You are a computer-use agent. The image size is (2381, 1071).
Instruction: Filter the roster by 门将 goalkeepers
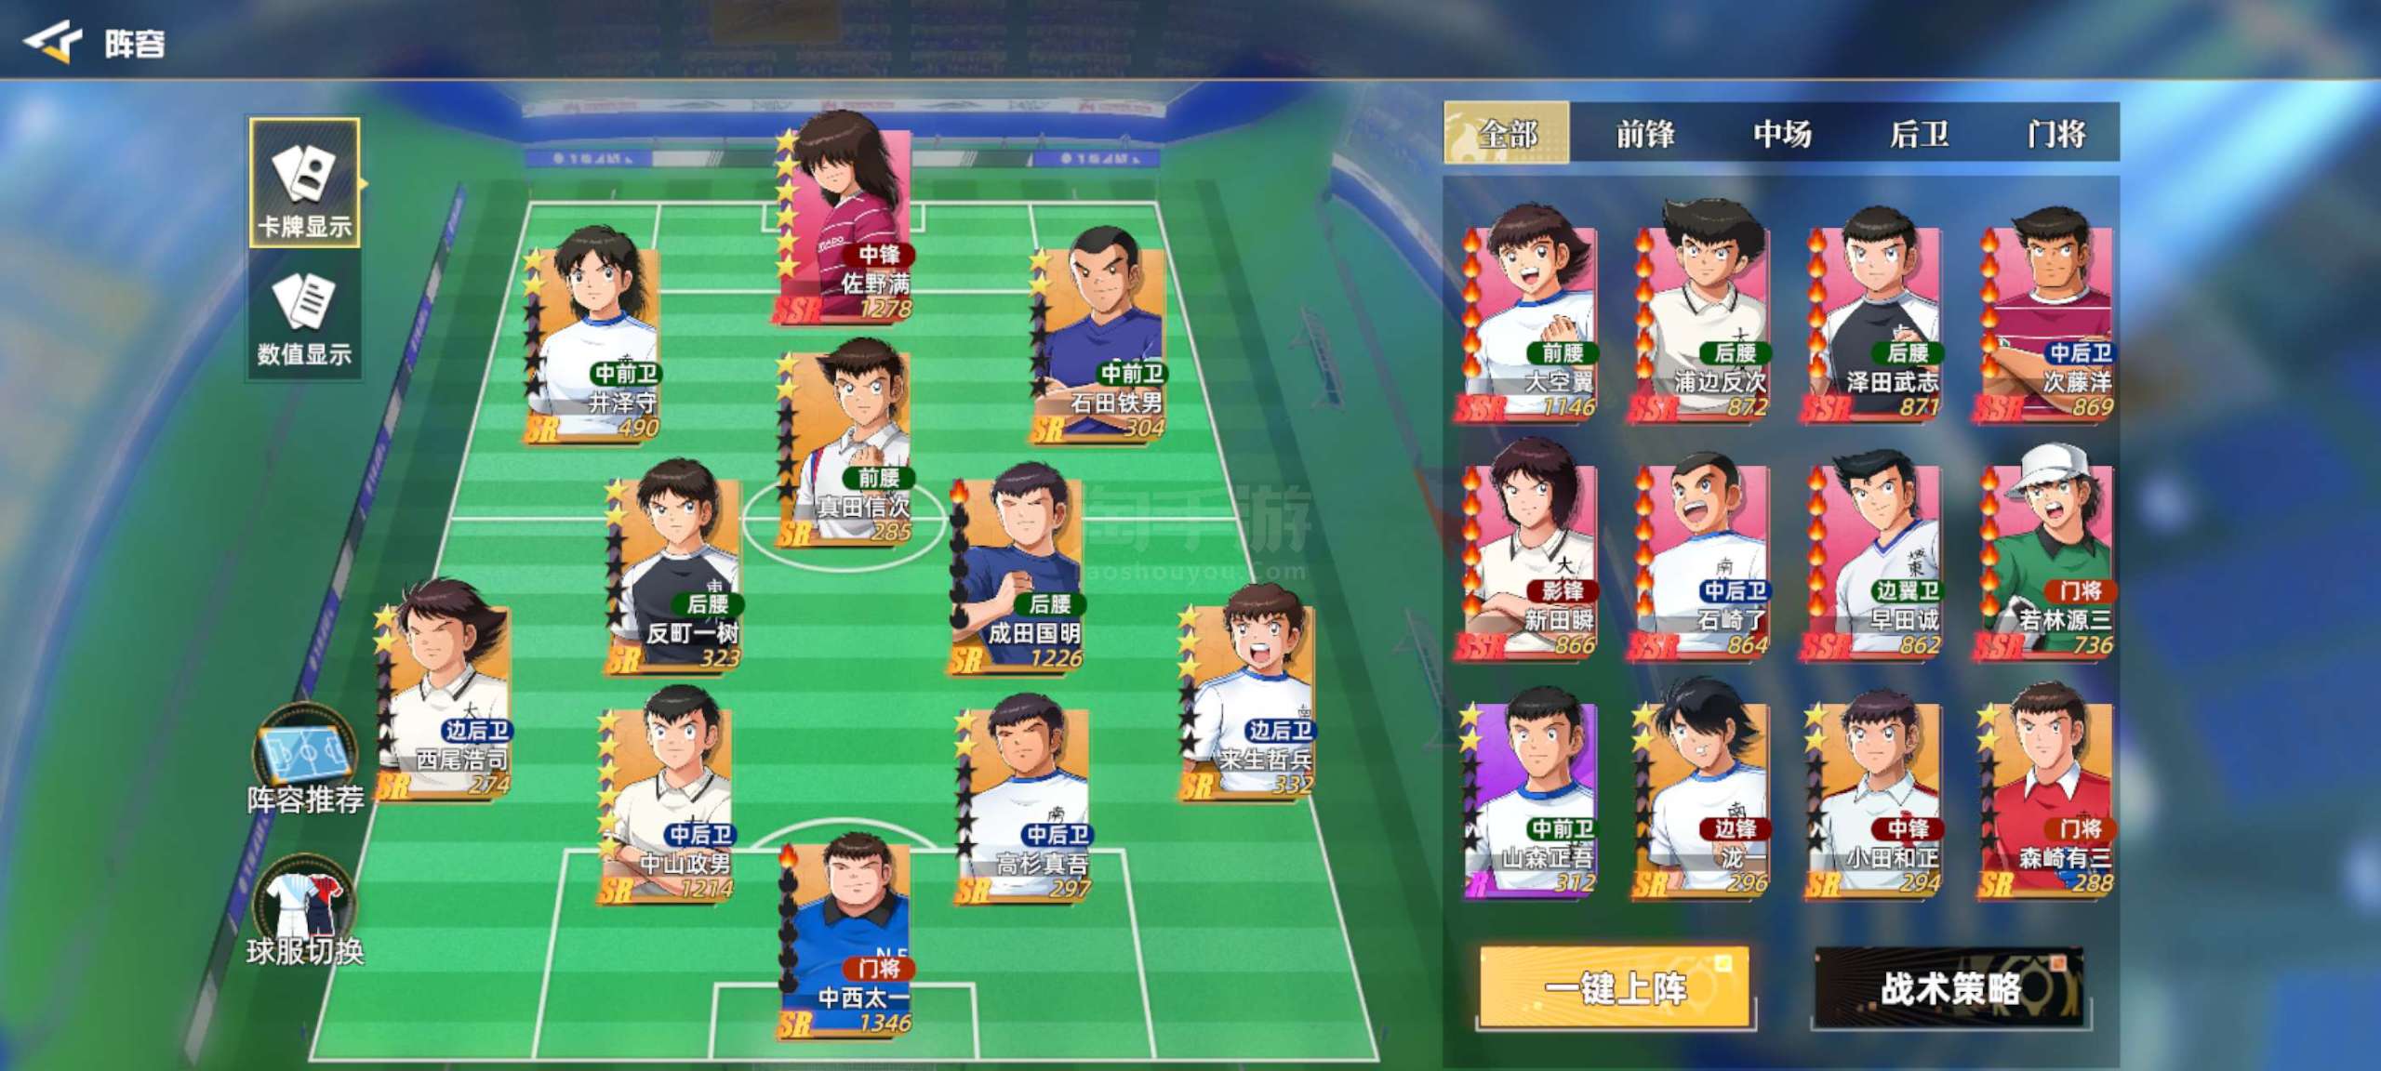[2056, 134]
